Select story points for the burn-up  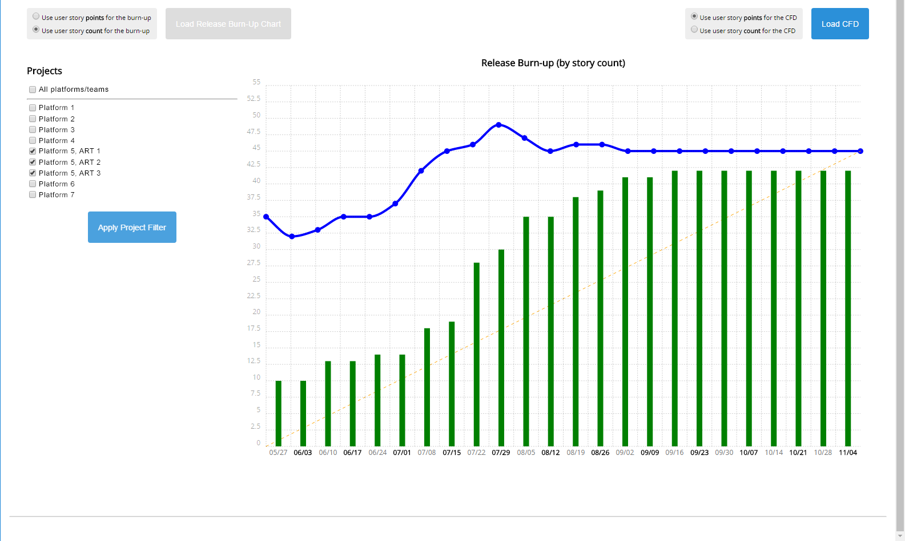36,17
